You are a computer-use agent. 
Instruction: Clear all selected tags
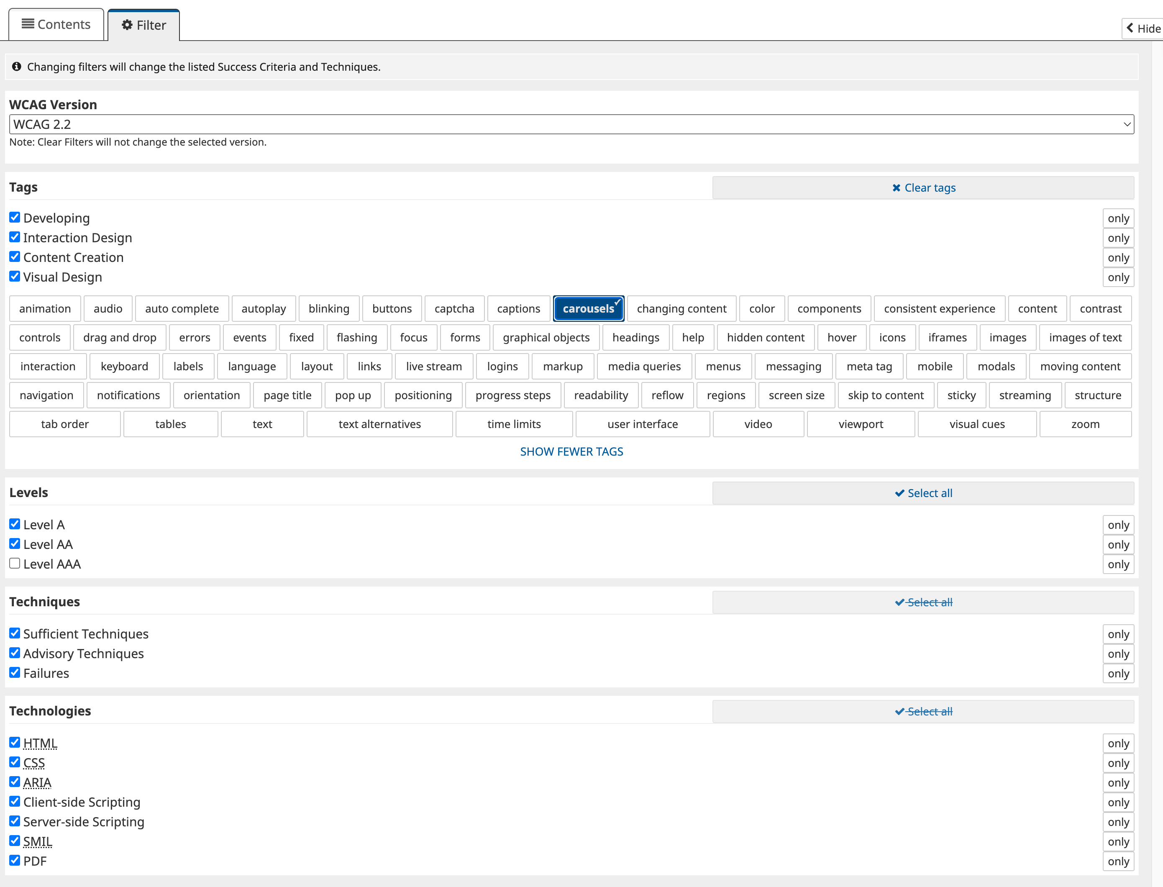(923, 187)
